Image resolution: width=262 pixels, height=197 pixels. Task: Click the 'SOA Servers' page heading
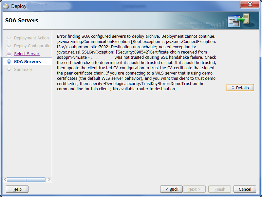(x=22, y=20)
